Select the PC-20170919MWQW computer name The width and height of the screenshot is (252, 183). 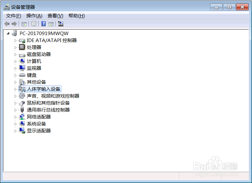[44, 33]
